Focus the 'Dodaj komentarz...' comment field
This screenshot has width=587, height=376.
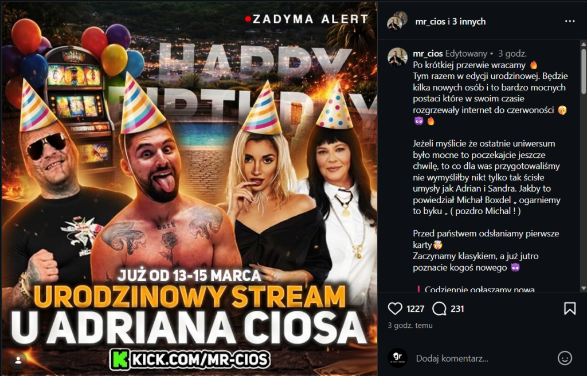(483, 358)
